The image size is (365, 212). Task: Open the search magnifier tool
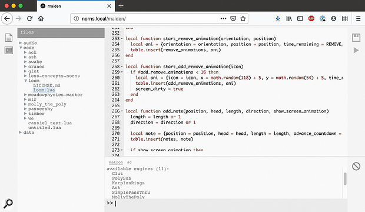[8, 203]
